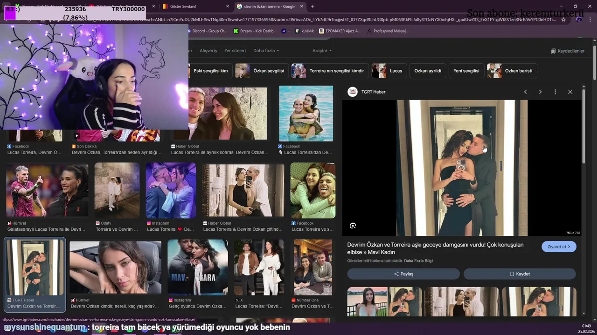Apply Torreira nın sevgilisi kimdir chip
Viewport: 597px width, 335px height.
[x=330, y=71]
